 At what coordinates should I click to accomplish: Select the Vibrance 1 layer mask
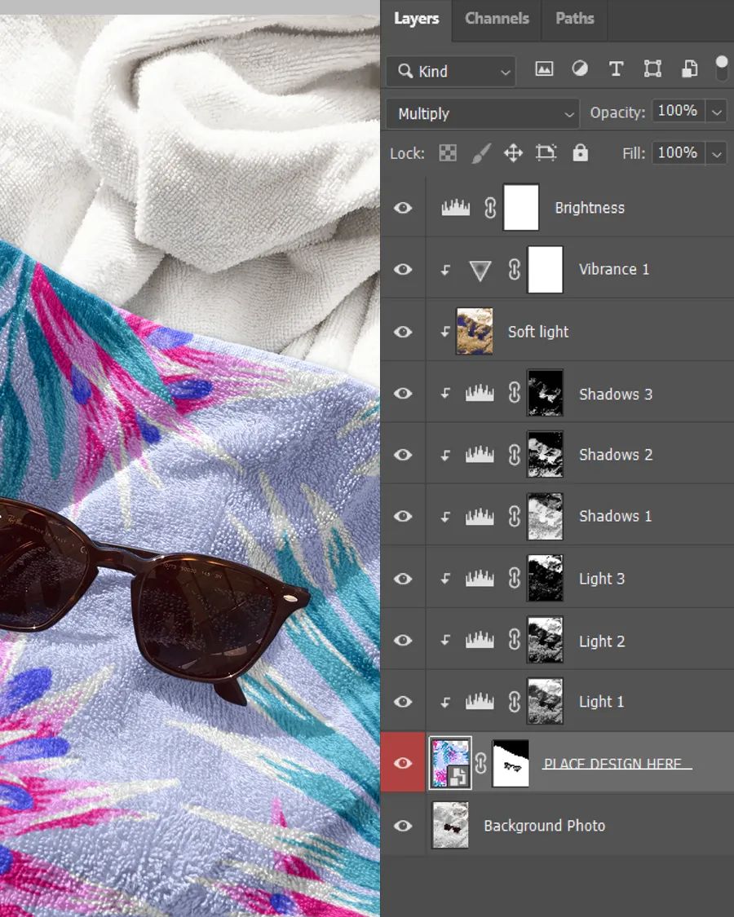[545, 270]
